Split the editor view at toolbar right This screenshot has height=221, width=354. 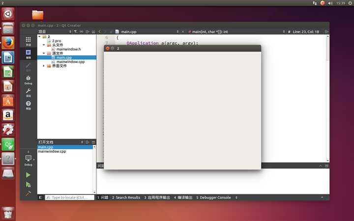(326, 32)
